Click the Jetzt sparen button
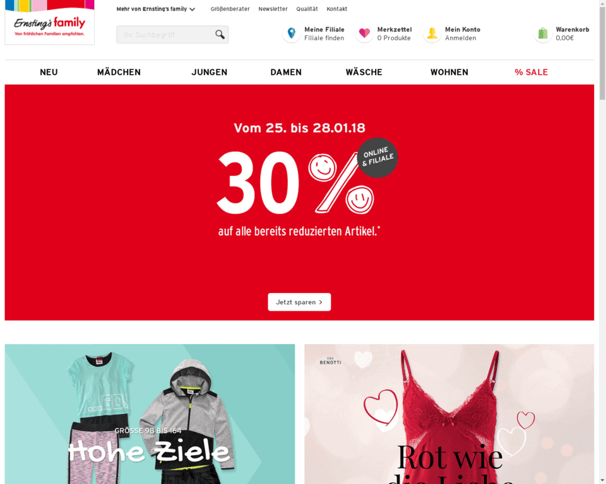Image resolution: width=606 pixels, height=484 pixels. [x=299, y=302]
